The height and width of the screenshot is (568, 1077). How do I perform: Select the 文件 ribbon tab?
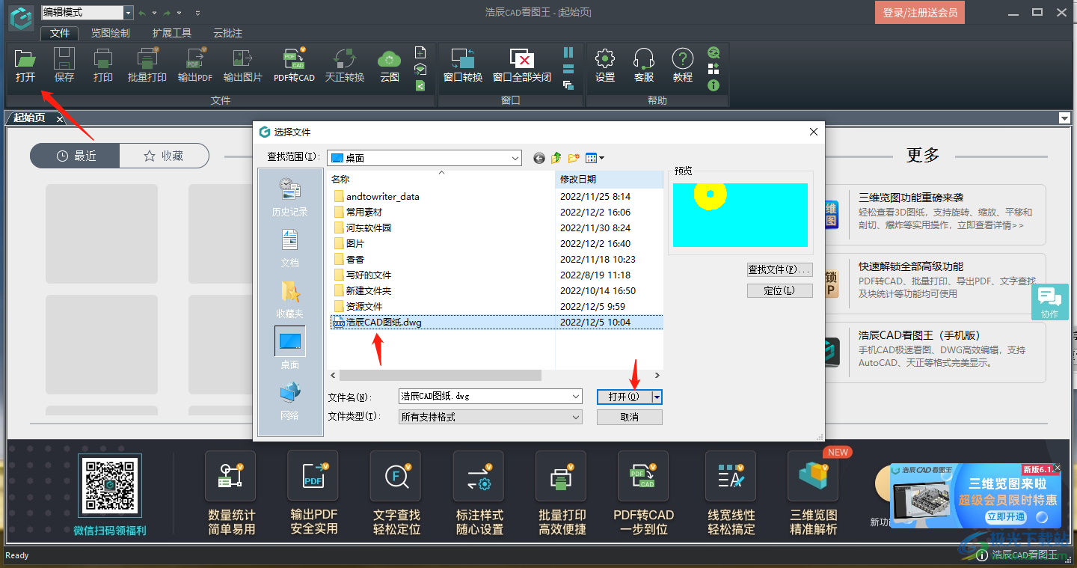(x=60, y=33)
